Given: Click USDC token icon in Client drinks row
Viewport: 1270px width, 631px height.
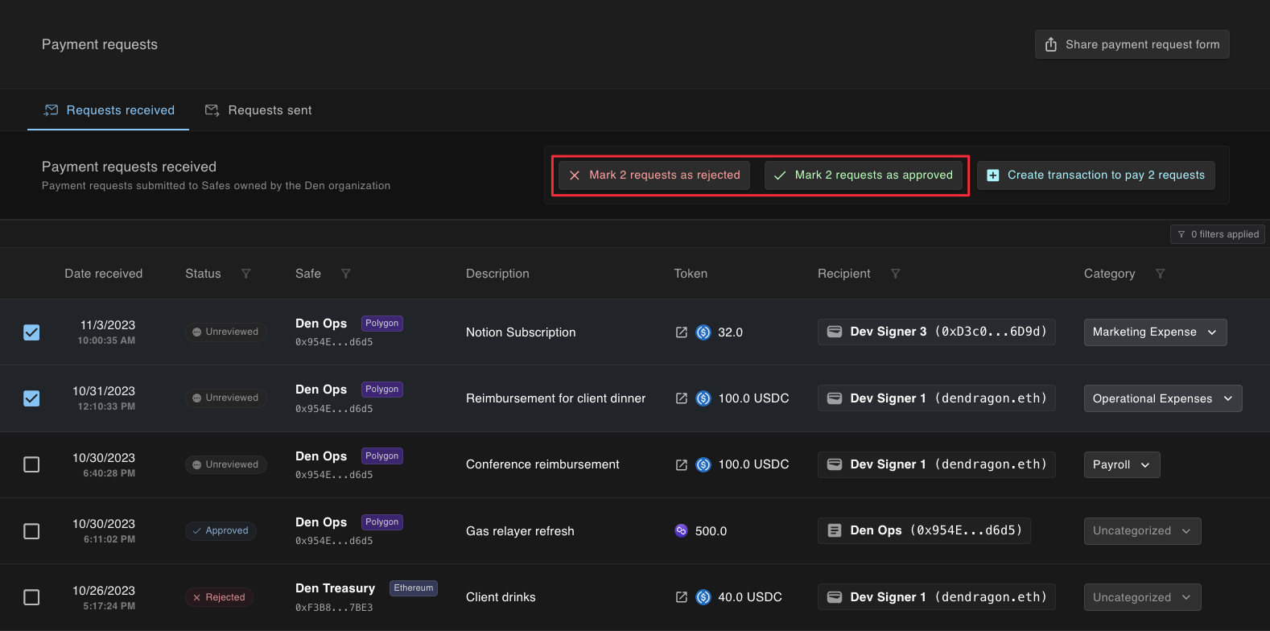Looking at the screenshot, I should tap(703, 597).
